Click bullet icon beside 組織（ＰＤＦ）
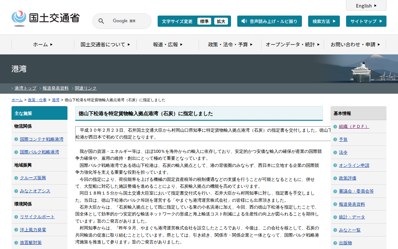This screenshot has width=398, height=249. pyautogui.click(x=335, y=126)
